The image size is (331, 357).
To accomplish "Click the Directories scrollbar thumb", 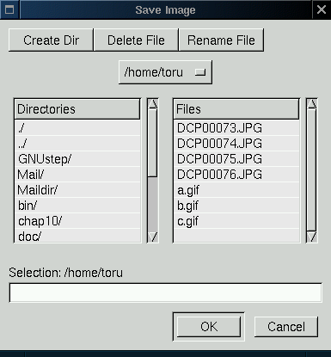I will click(153, 143).
